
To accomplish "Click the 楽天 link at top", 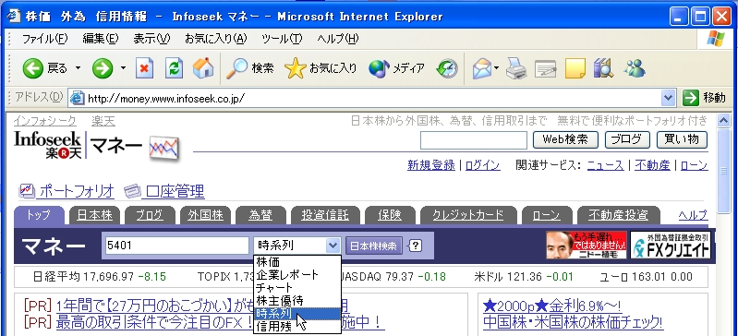I will [103, 122].
